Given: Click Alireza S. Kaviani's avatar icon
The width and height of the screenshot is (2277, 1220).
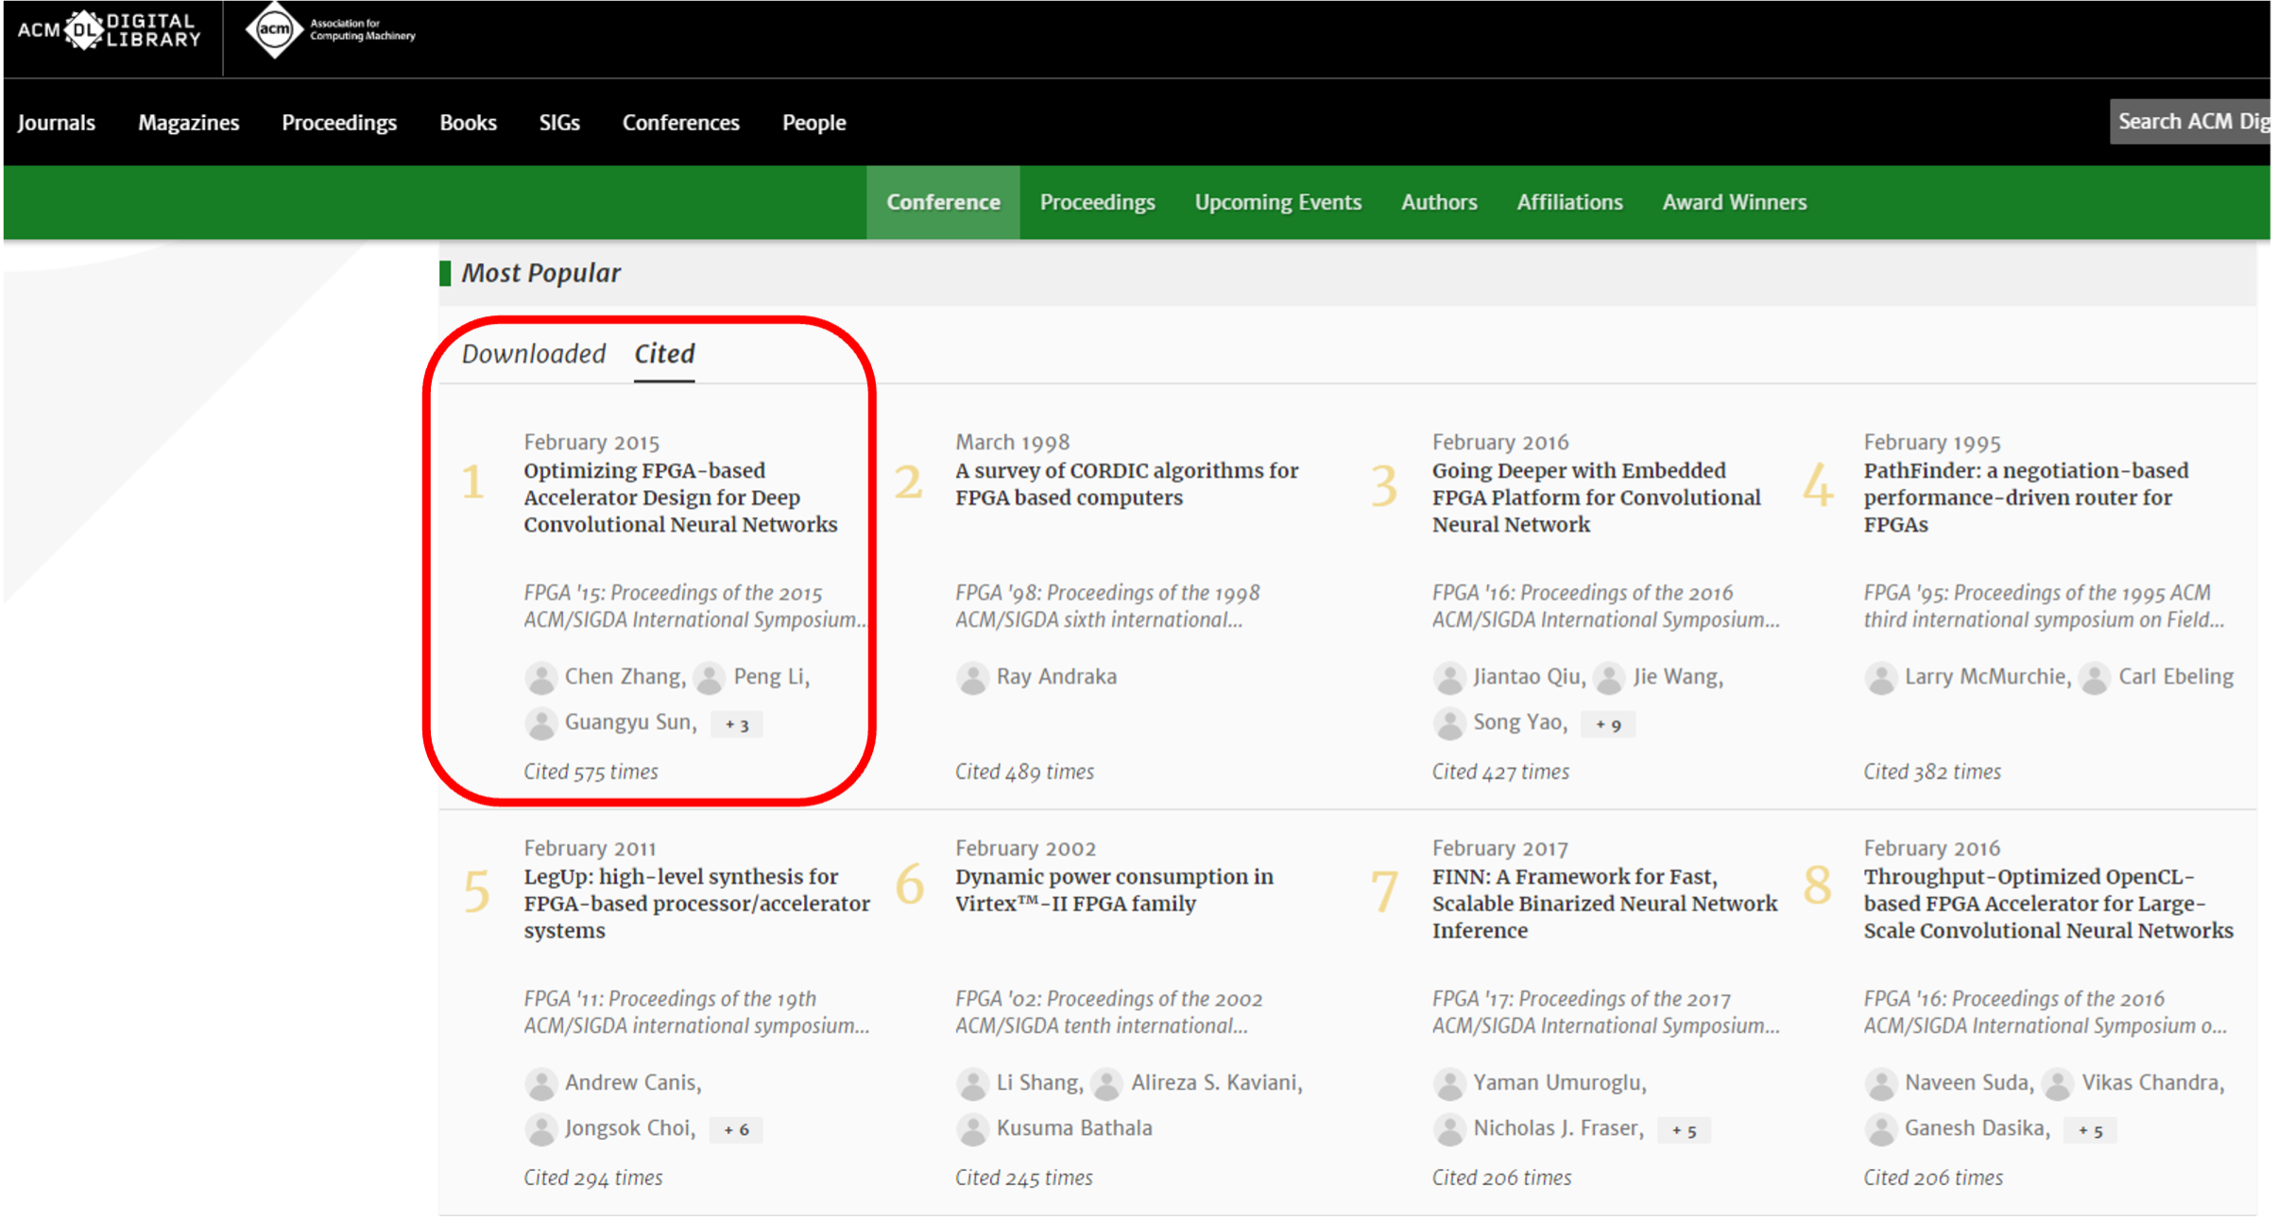Looking at the screenshot, I should tap(1106, 1083).
